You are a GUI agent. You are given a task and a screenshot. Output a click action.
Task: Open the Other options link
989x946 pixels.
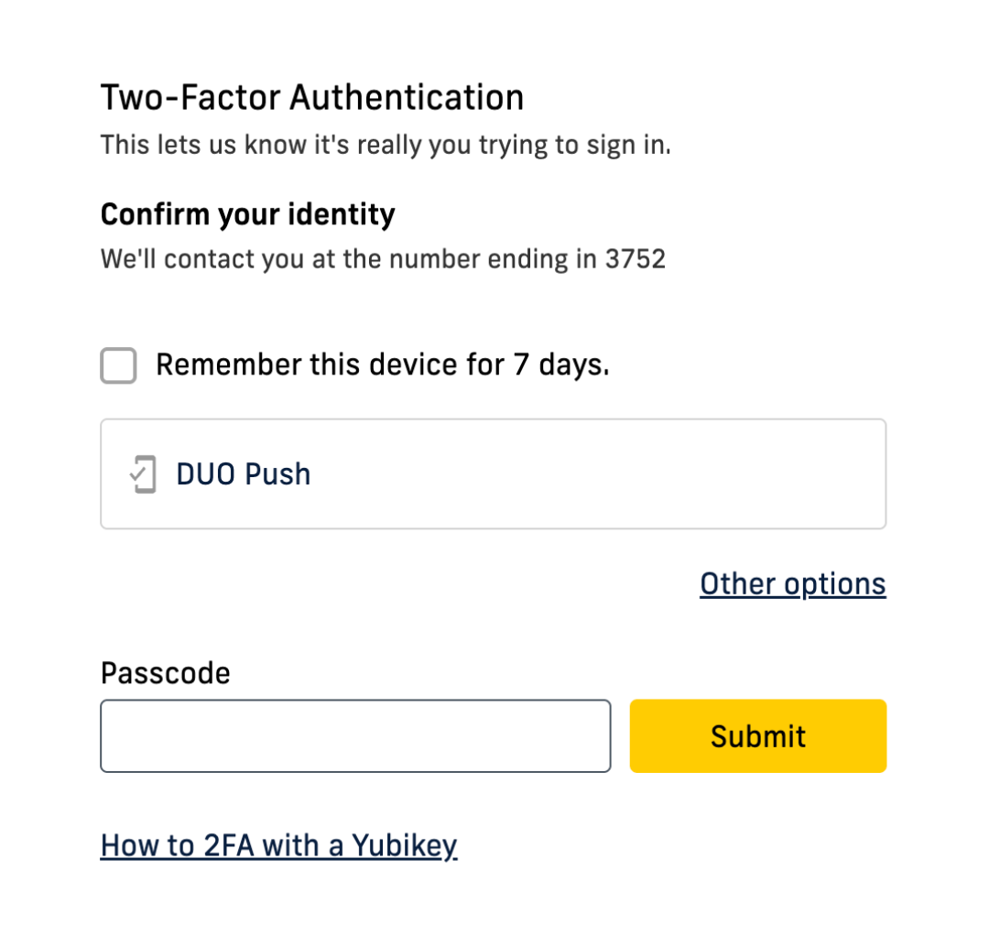792,584
